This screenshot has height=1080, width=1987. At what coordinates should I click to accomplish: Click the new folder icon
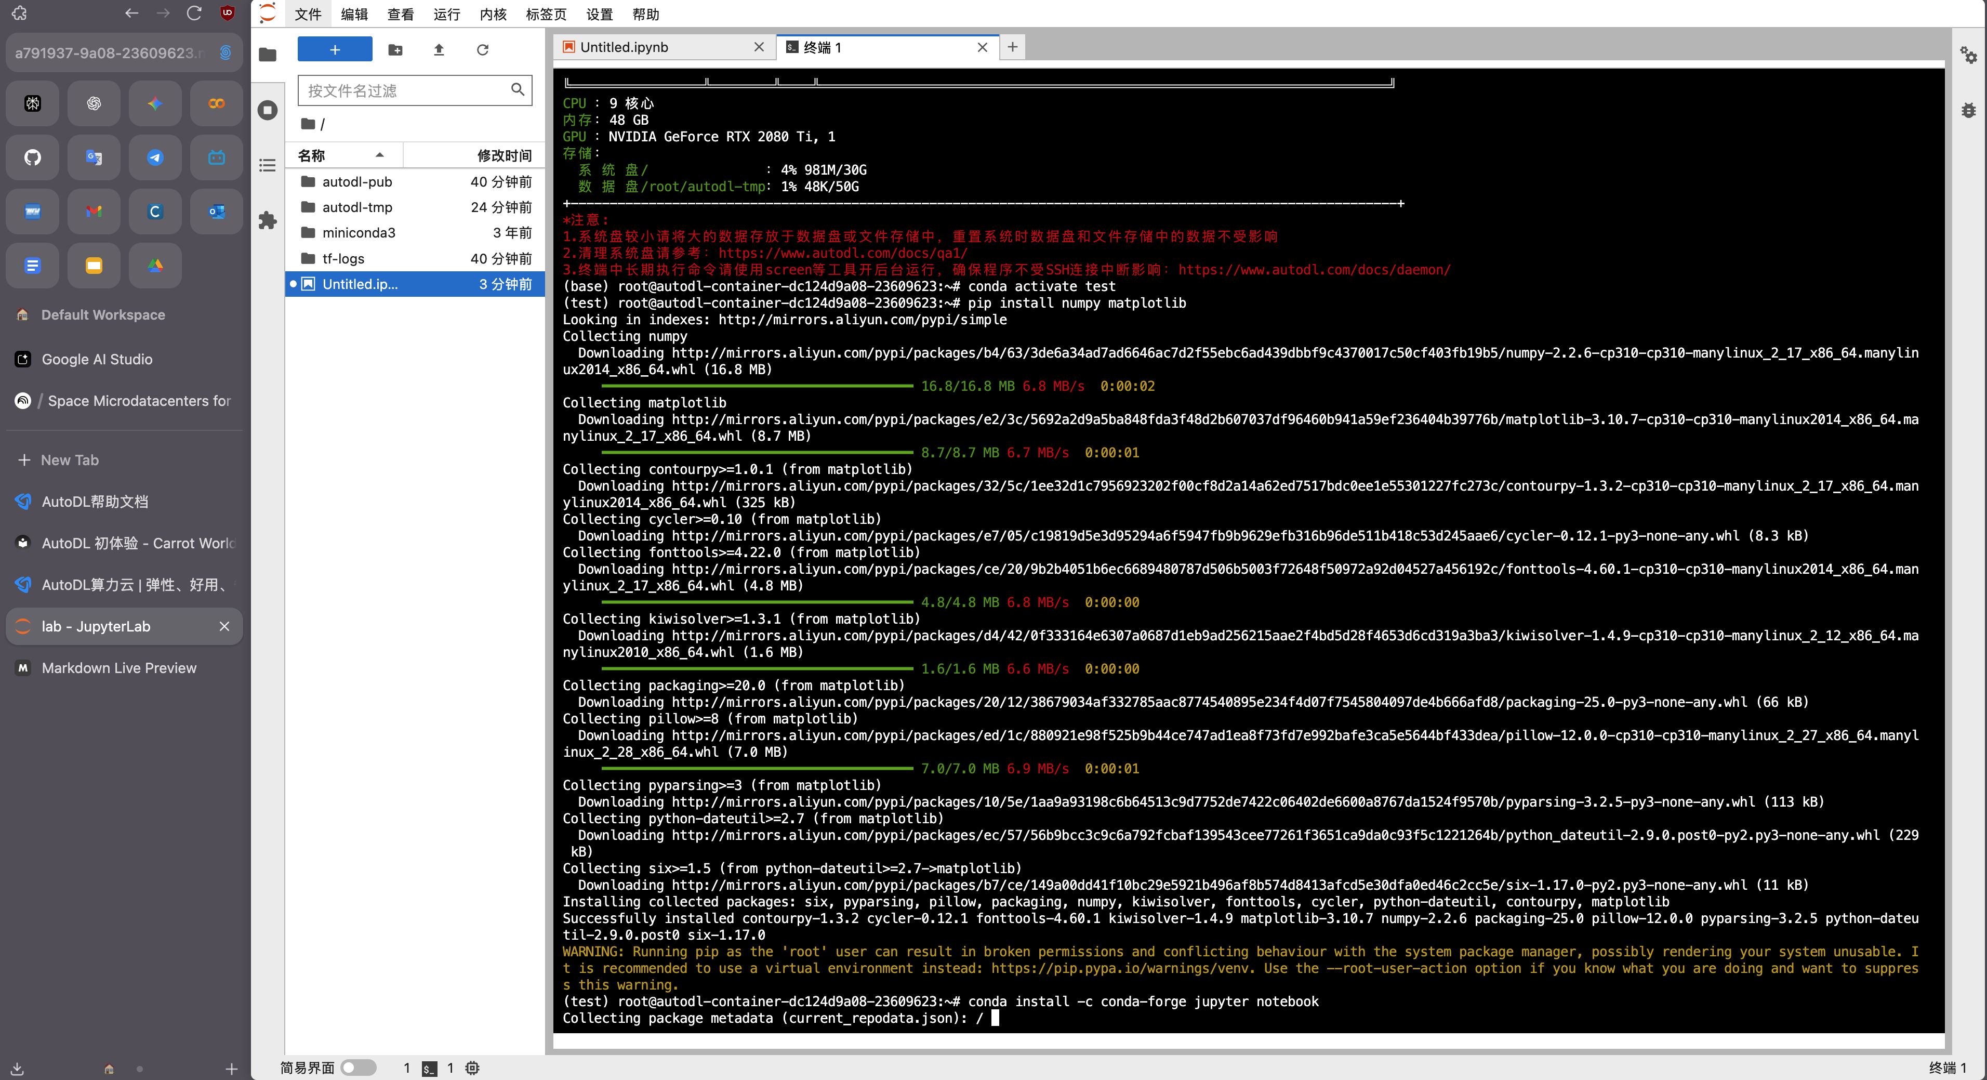click(395, 49)
